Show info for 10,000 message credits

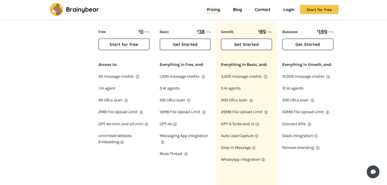[328, 77]
